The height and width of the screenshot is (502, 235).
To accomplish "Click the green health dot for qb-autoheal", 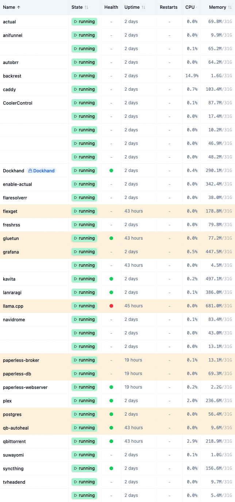I will (x=111, y=428).
